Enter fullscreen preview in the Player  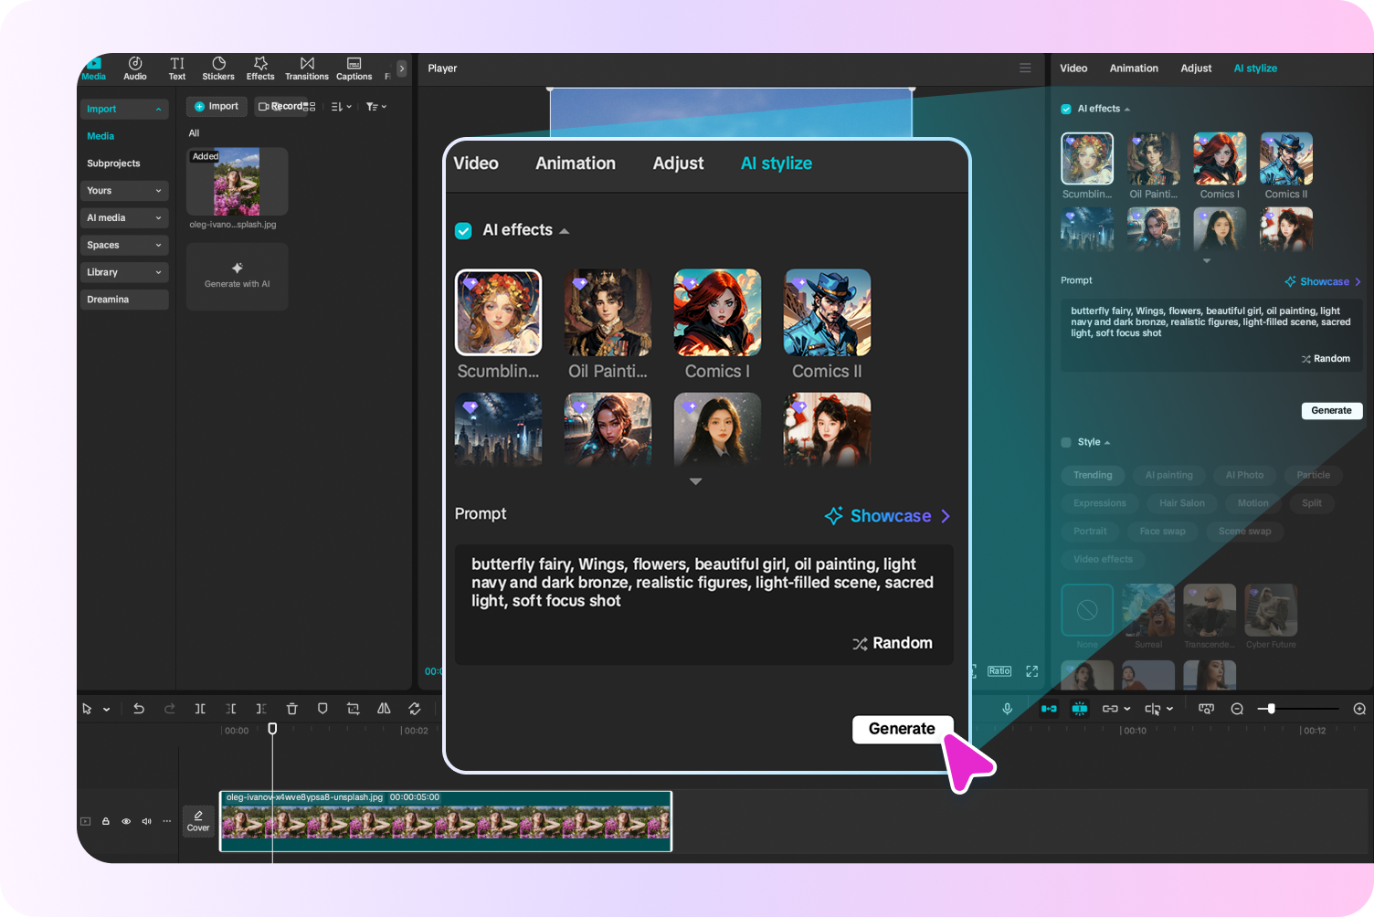[x=1032, y=671]
